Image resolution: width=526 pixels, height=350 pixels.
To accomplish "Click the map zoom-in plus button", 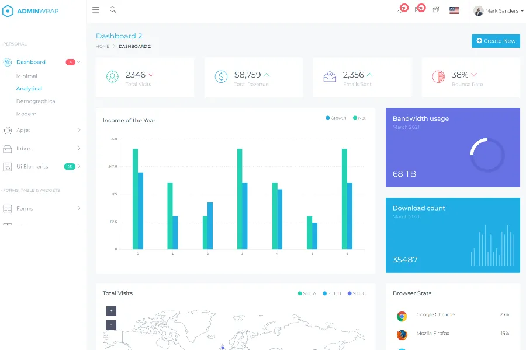I will 111,311.
